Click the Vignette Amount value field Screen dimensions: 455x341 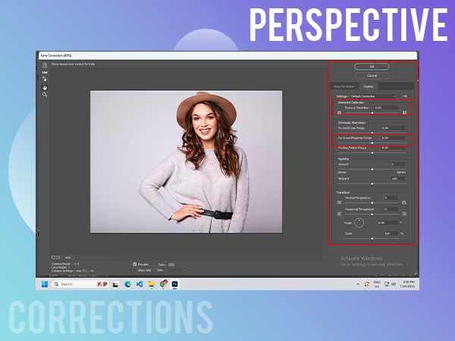[x=398, y=164]
